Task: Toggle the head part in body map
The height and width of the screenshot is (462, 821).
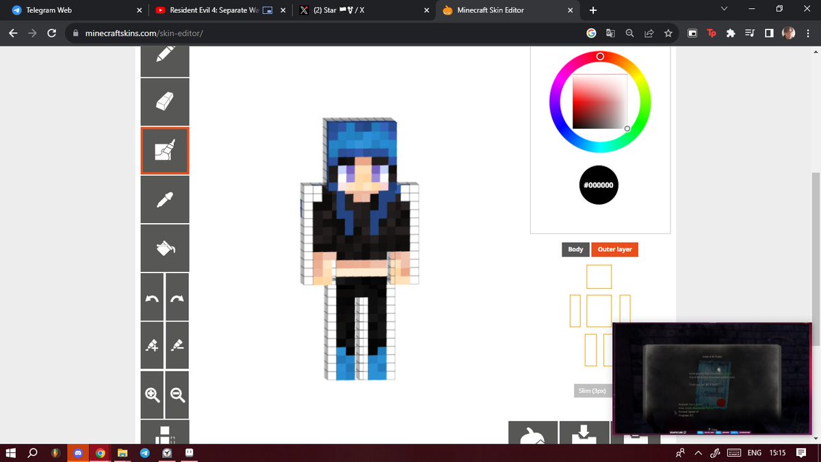Action: [599, 277]
